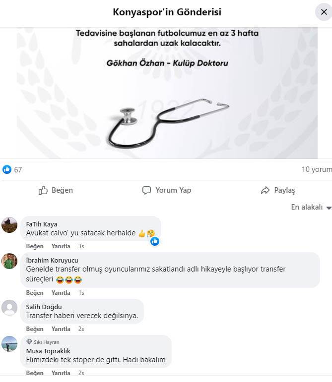Viewport: 332px width, 382px height.
Task: Reply to İbrahim Koruyucu with Yanıtla
Action: click(61, 293)
